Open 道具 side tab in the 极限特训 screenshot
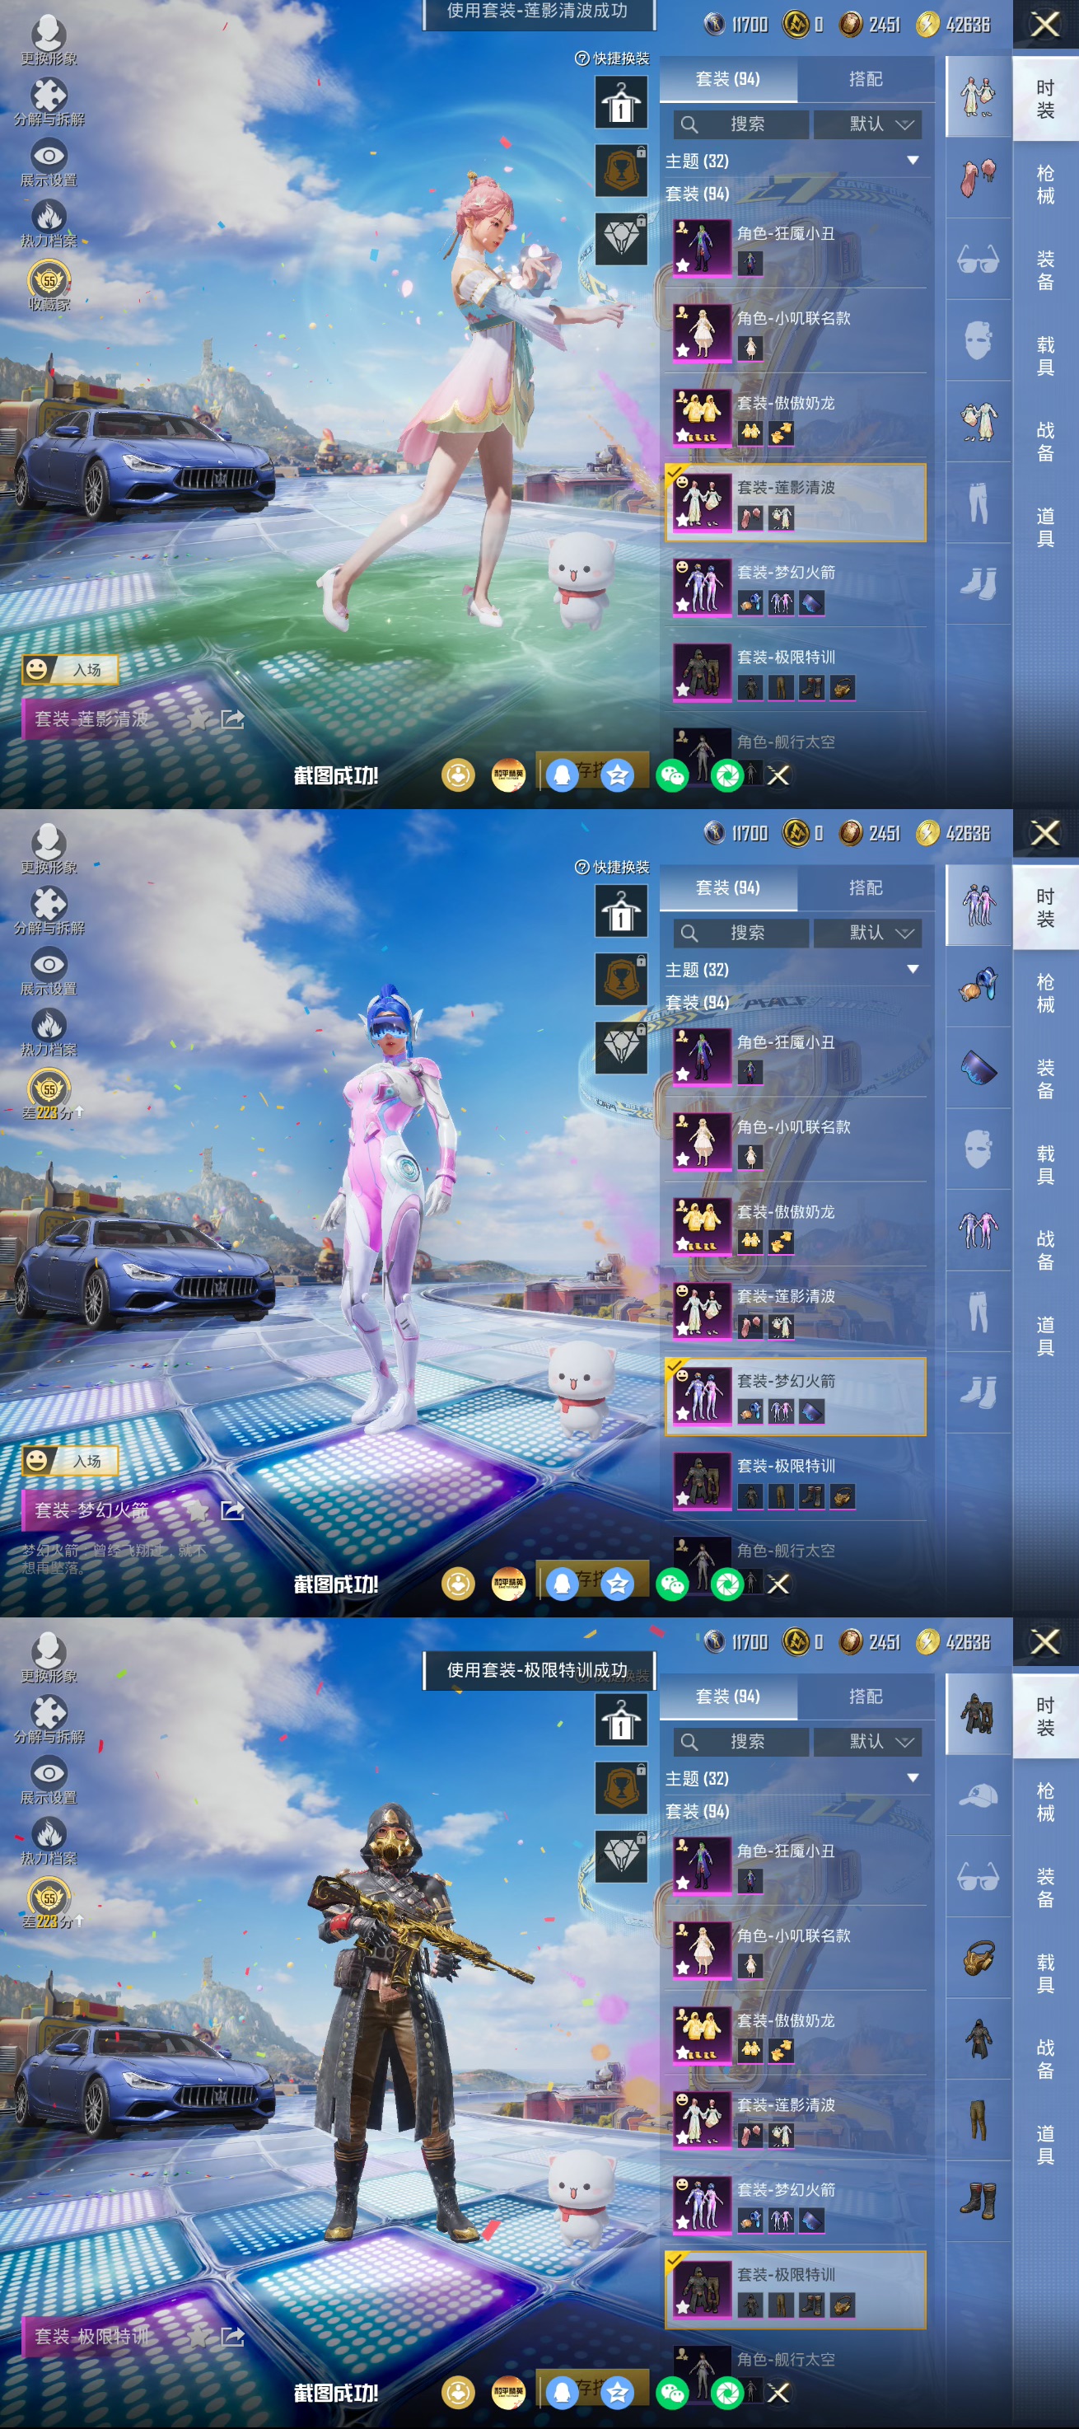Viewport: 1079px width, 2429px height. (x=1045, y=2146)
